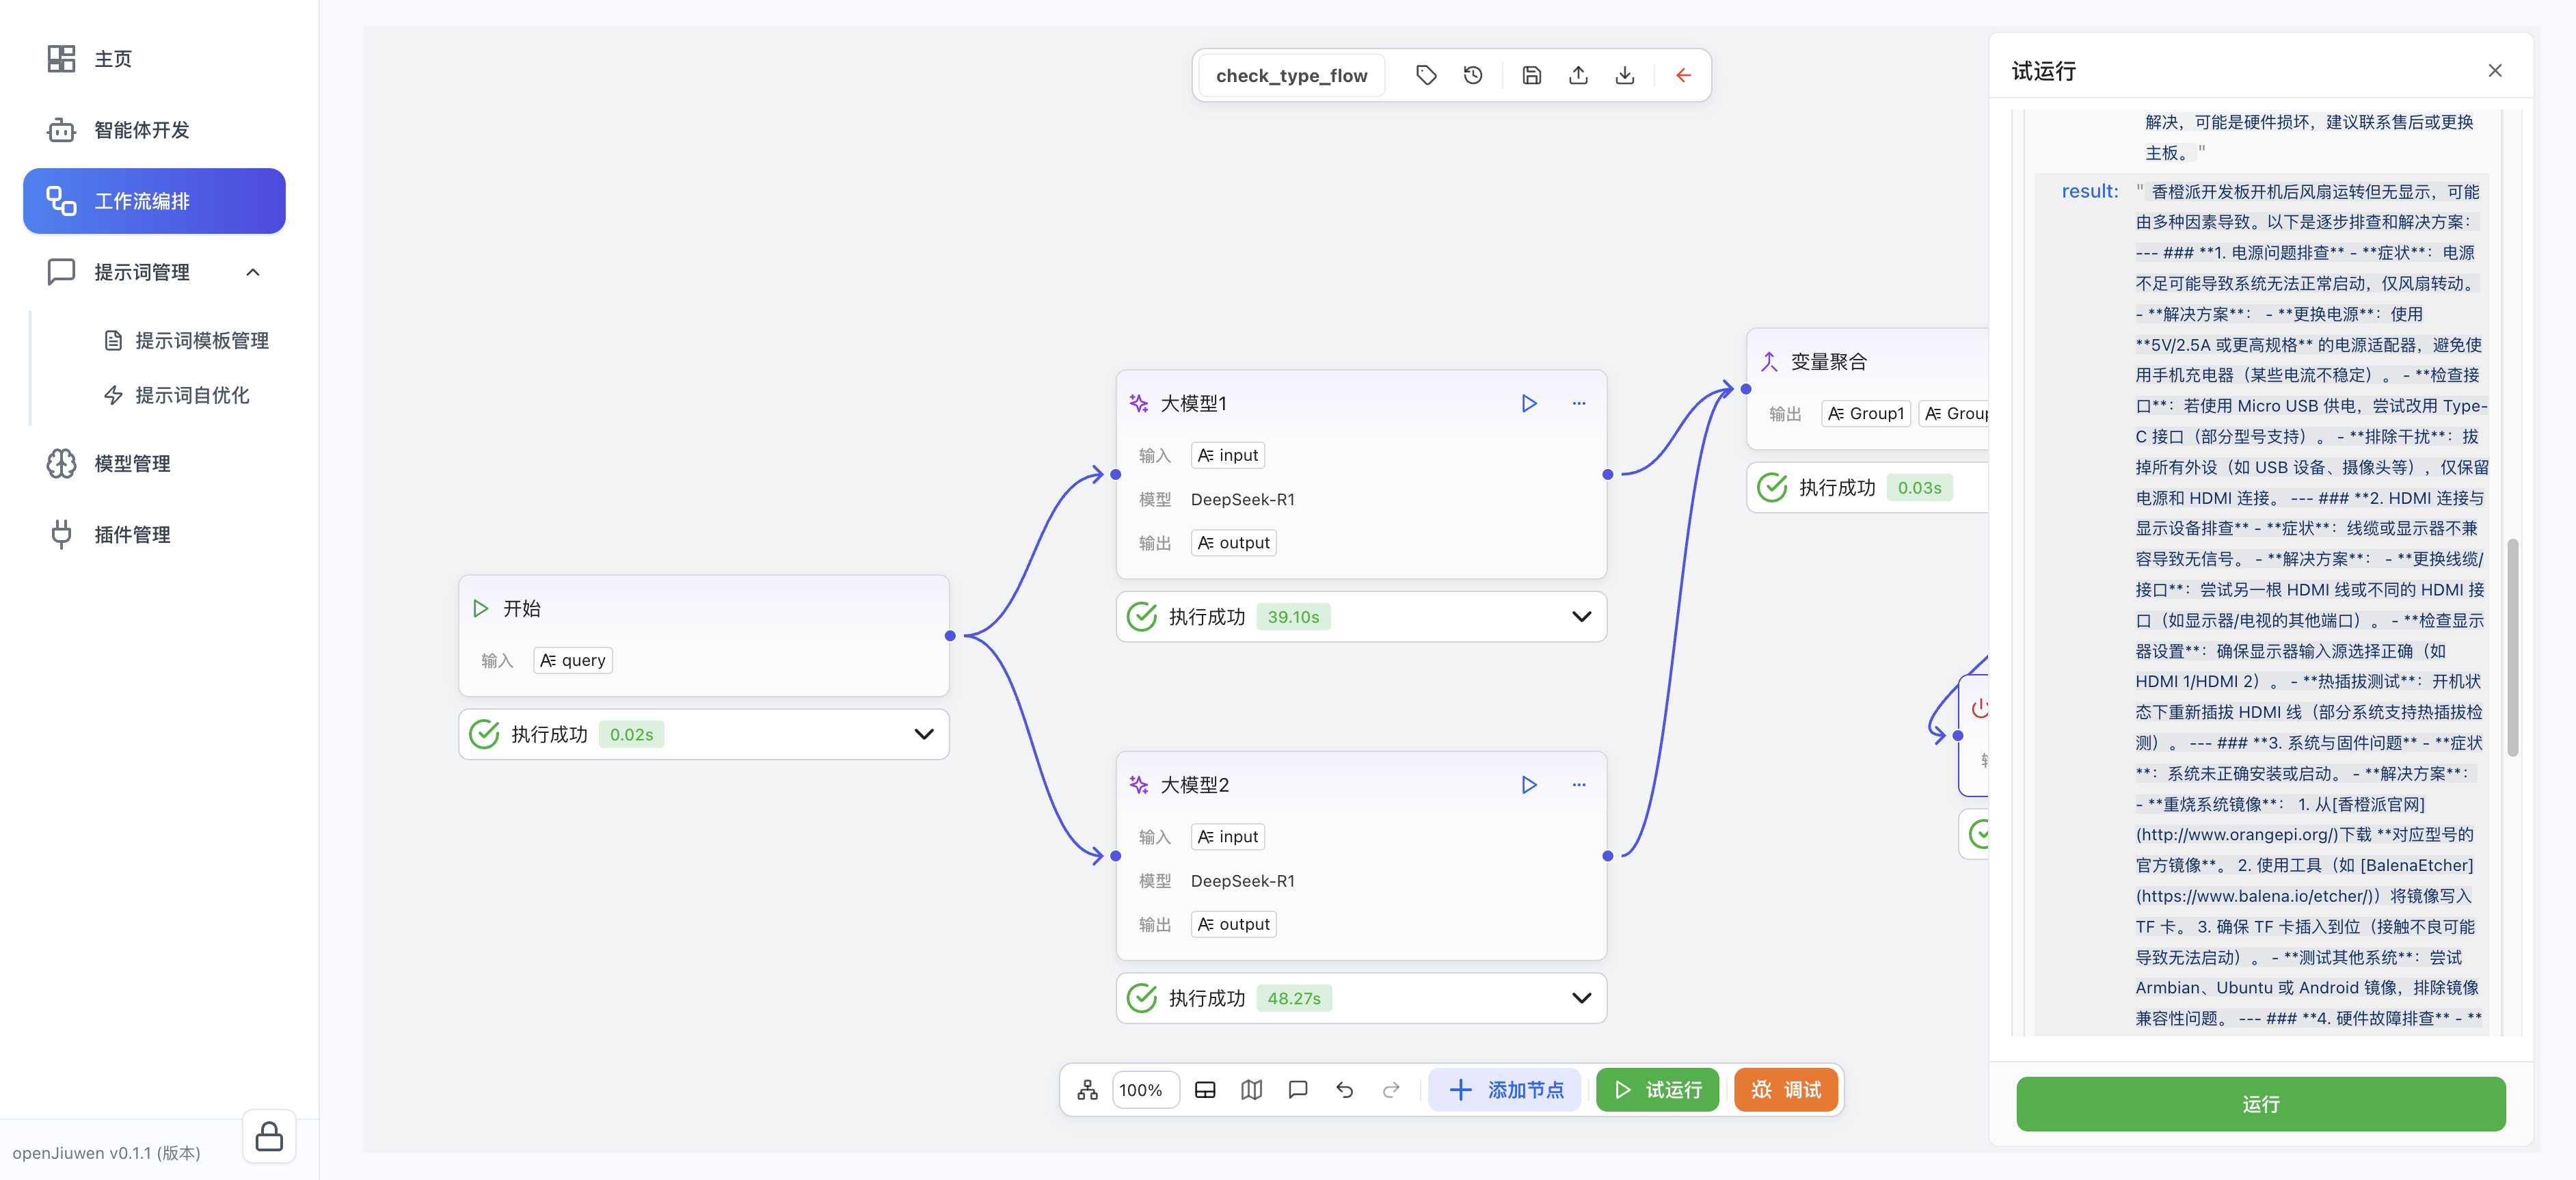
Task: Expand 开始 node execution result
Action: 923,734
